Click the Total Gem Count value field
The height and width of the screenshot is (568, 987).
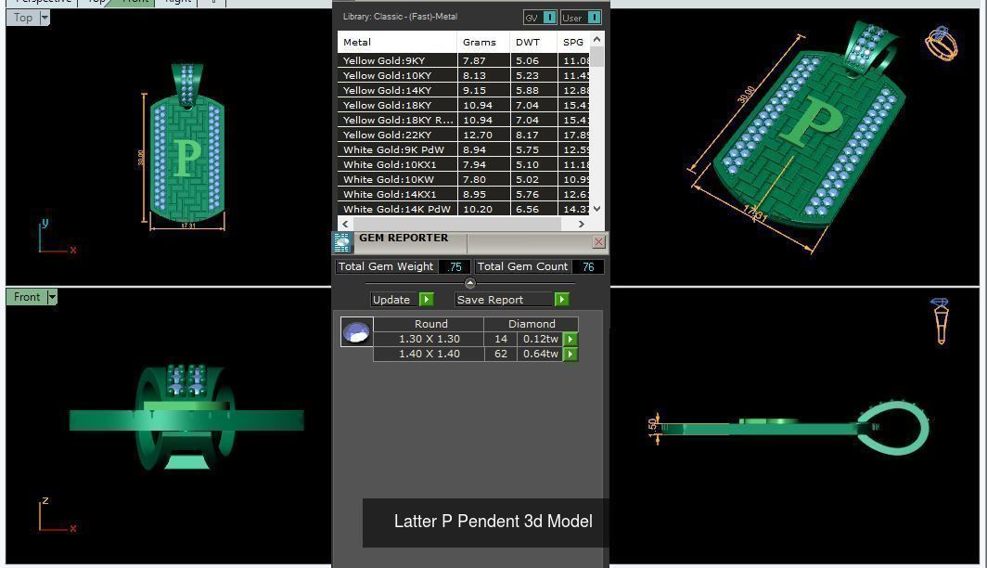[588, 266]
